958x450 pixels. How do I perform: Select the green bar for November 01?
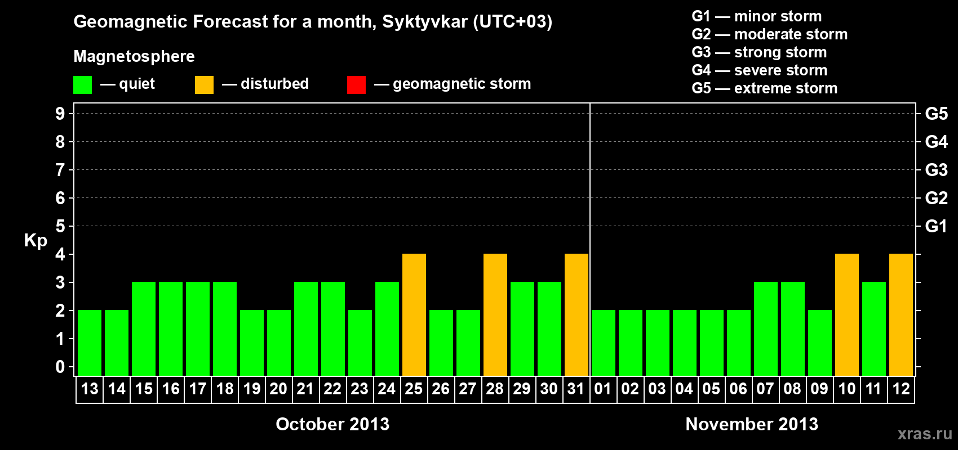[604, 343]
